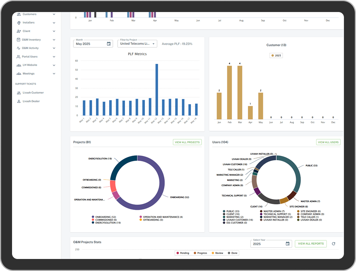Click the View All Users button
The height and width of the screenshot is (271, 356).
(328, 142)
